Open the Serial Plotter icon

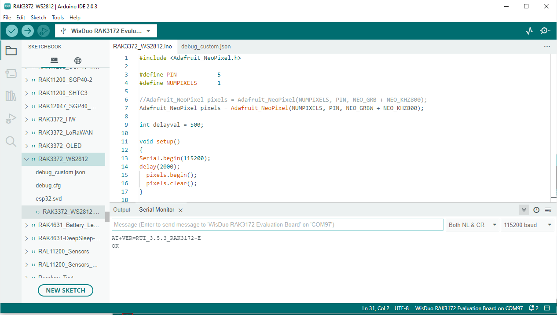pyautogui.click(x=529, y=31)
